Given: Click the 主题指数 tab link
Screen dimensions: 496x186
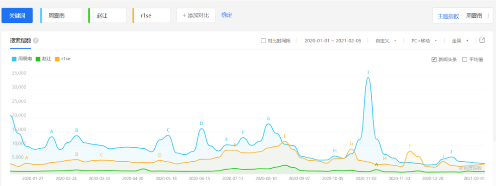Looking at the screenshot, I should 448,16.
